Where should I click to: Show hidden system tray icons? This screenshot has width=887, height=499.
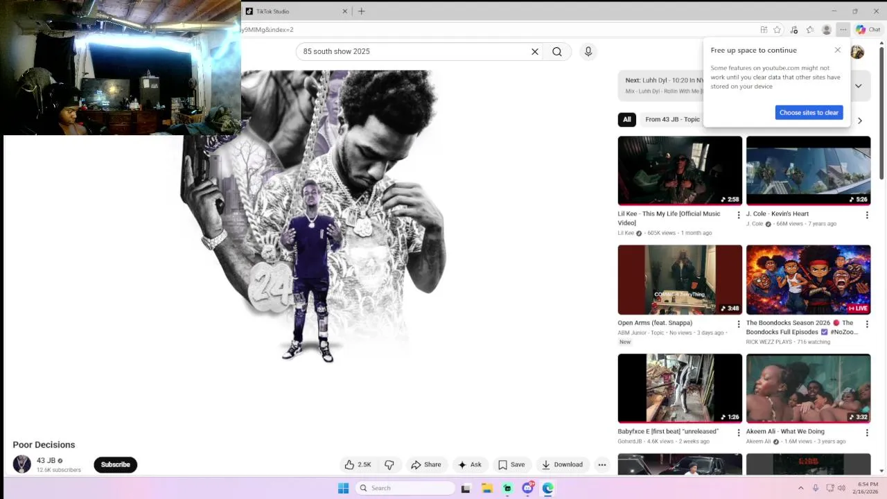(800, 488)
